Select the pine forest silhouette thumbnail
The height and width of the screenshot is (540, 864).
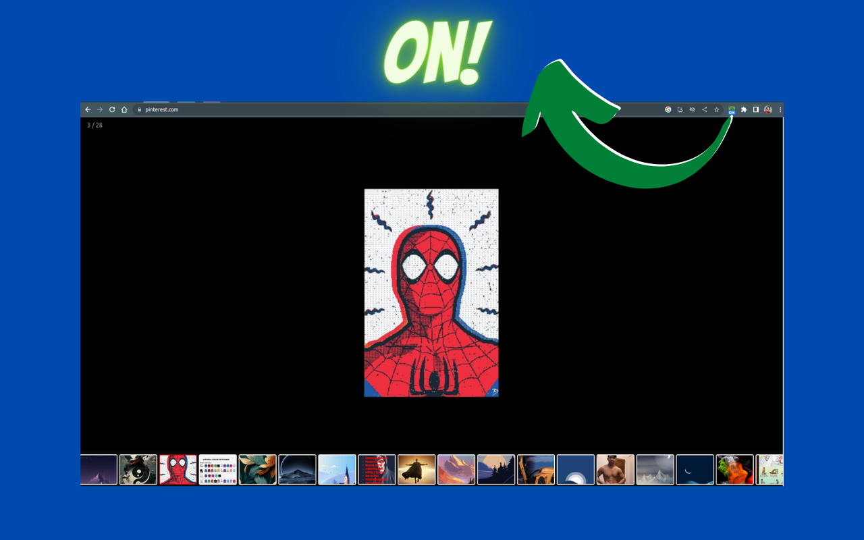click(x=497, y=469)
